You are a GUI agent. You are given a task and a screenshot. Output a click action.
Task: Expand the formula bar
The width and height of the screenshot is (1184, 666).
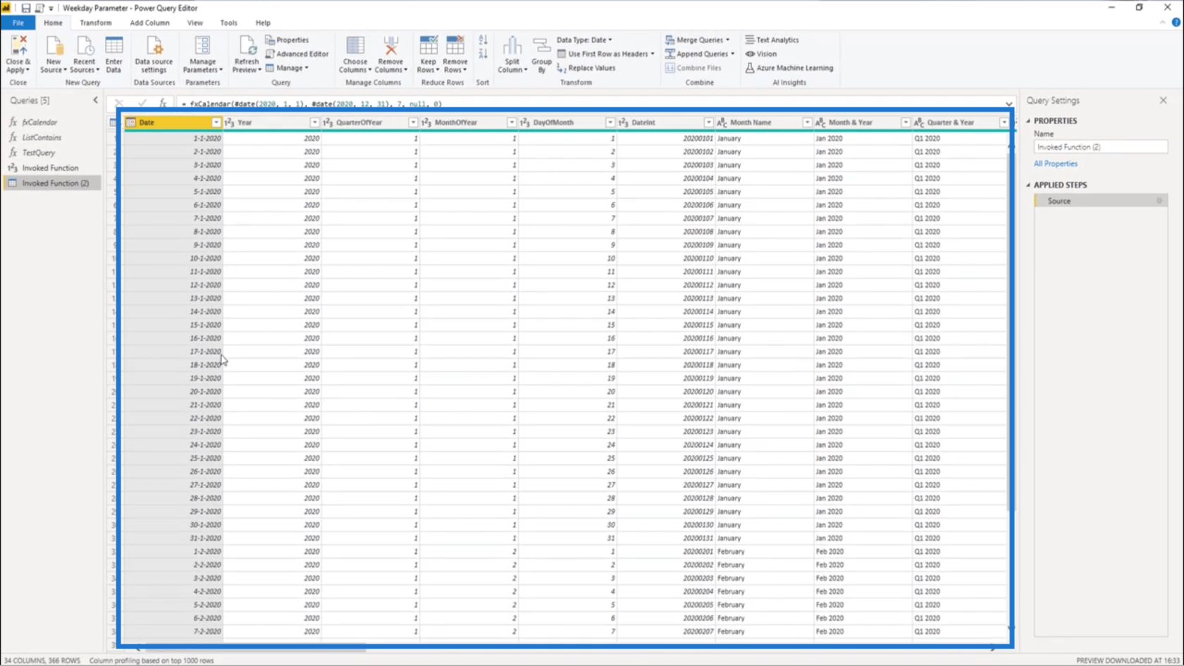pos(1009,104)
